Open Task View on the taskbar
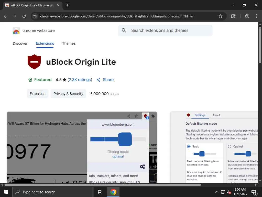Viewport: 262px width, 197px height. 100,192
